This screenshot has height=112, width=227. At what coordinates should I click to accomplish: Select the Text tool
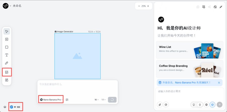[7, 55]
